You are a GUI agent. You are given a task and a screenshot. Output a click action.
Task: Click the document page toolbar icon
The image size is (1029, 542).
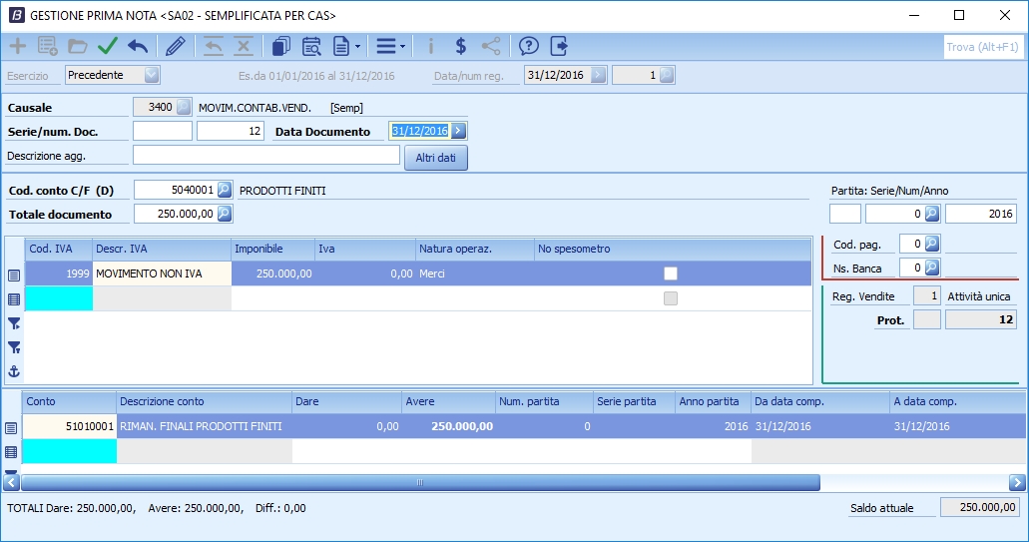tap(341, 46)
